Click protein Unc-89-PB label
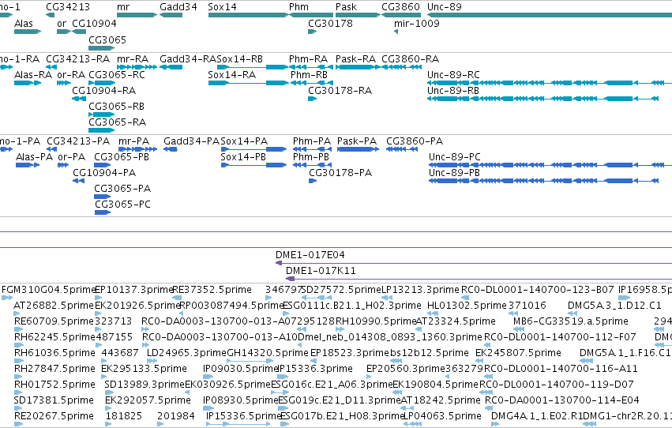Screen dimensions: 672x428 coord(454,173)
